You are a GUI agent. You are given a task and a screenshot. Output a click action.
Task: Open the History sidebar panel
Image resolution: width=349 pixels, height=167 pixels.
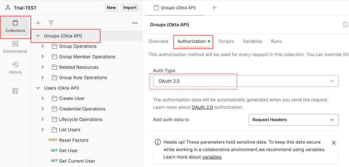[x=15, y=68]
